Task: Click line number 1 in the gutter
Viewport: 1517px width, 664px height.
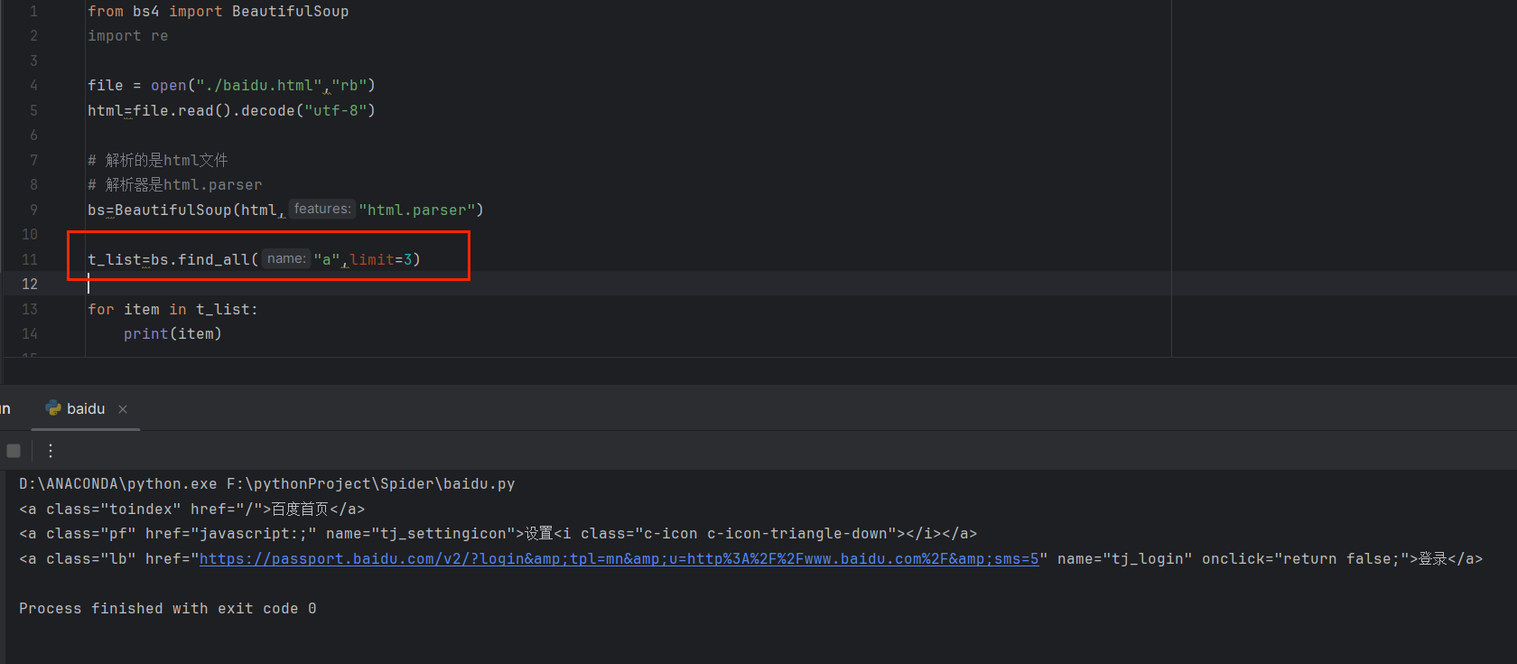Action: tap(33, 12)
